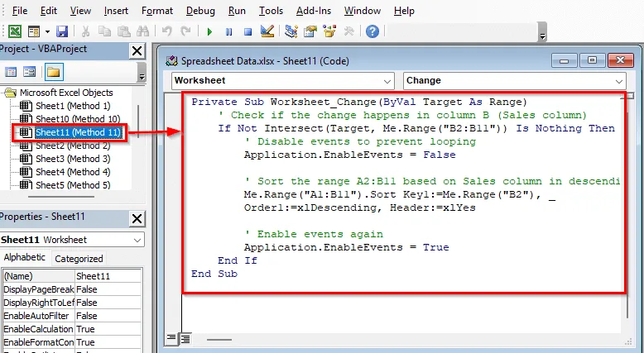Close the Properties - Sheet11 panel

coord(137,219)
